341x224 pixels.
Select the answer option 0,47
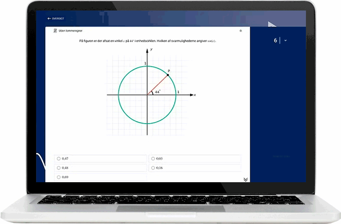[x=100, y=158]
